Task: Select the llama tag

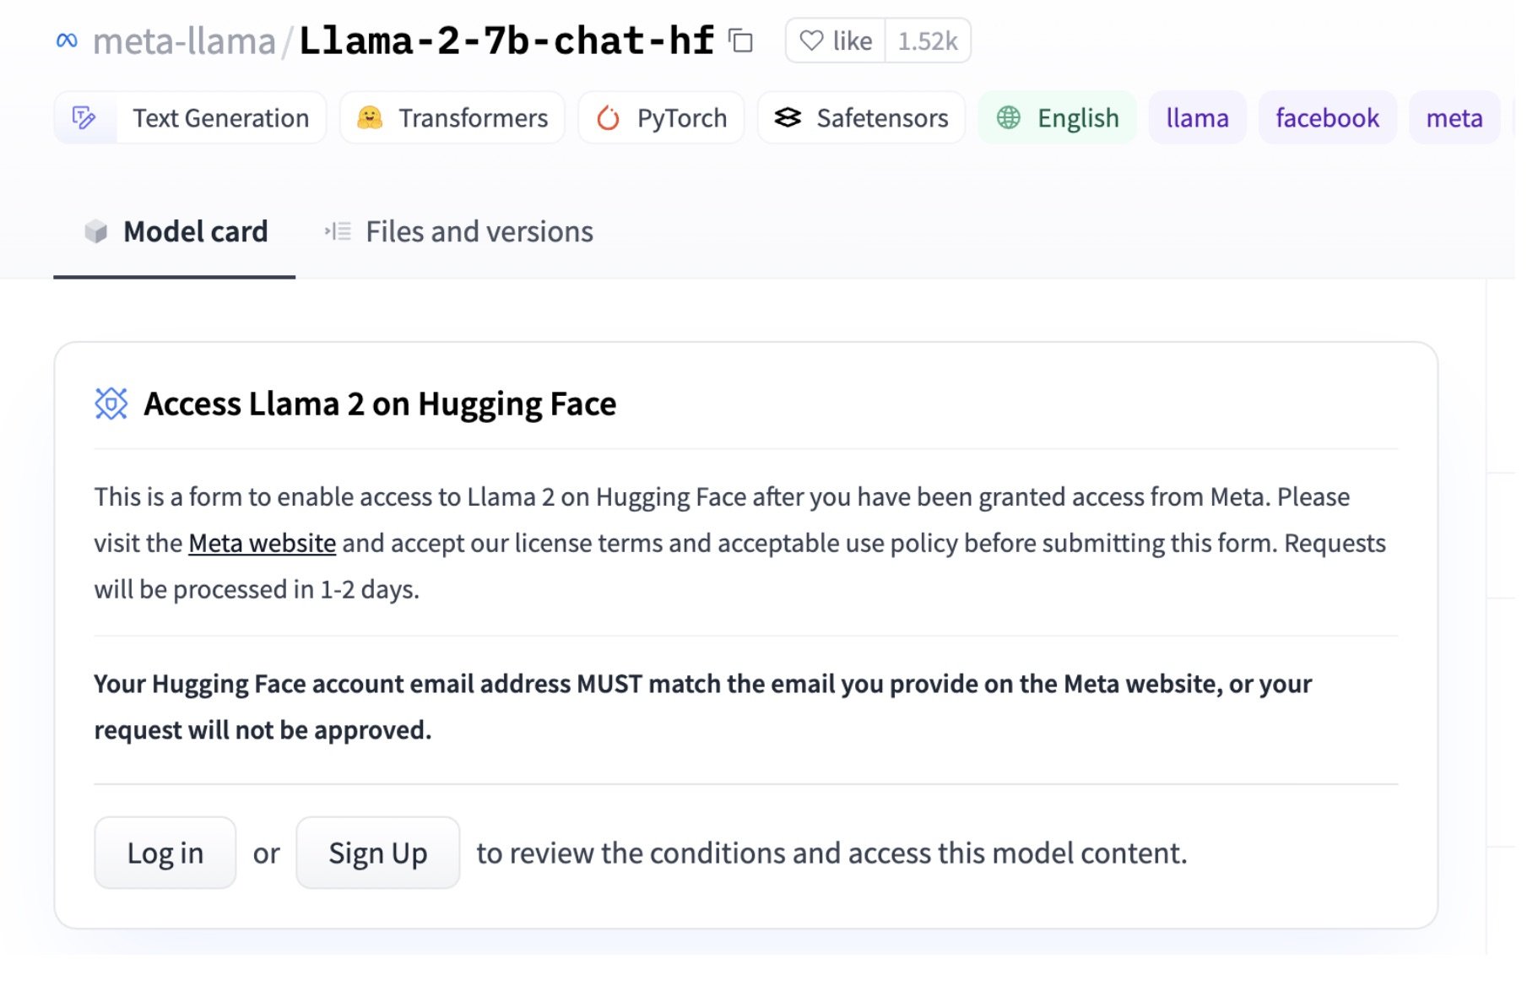Action: point(1197,117)
